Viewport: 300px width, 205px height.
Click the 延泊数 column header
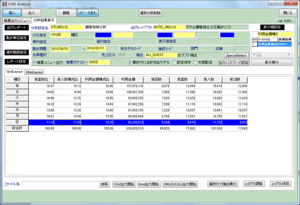tap(235, 80)
